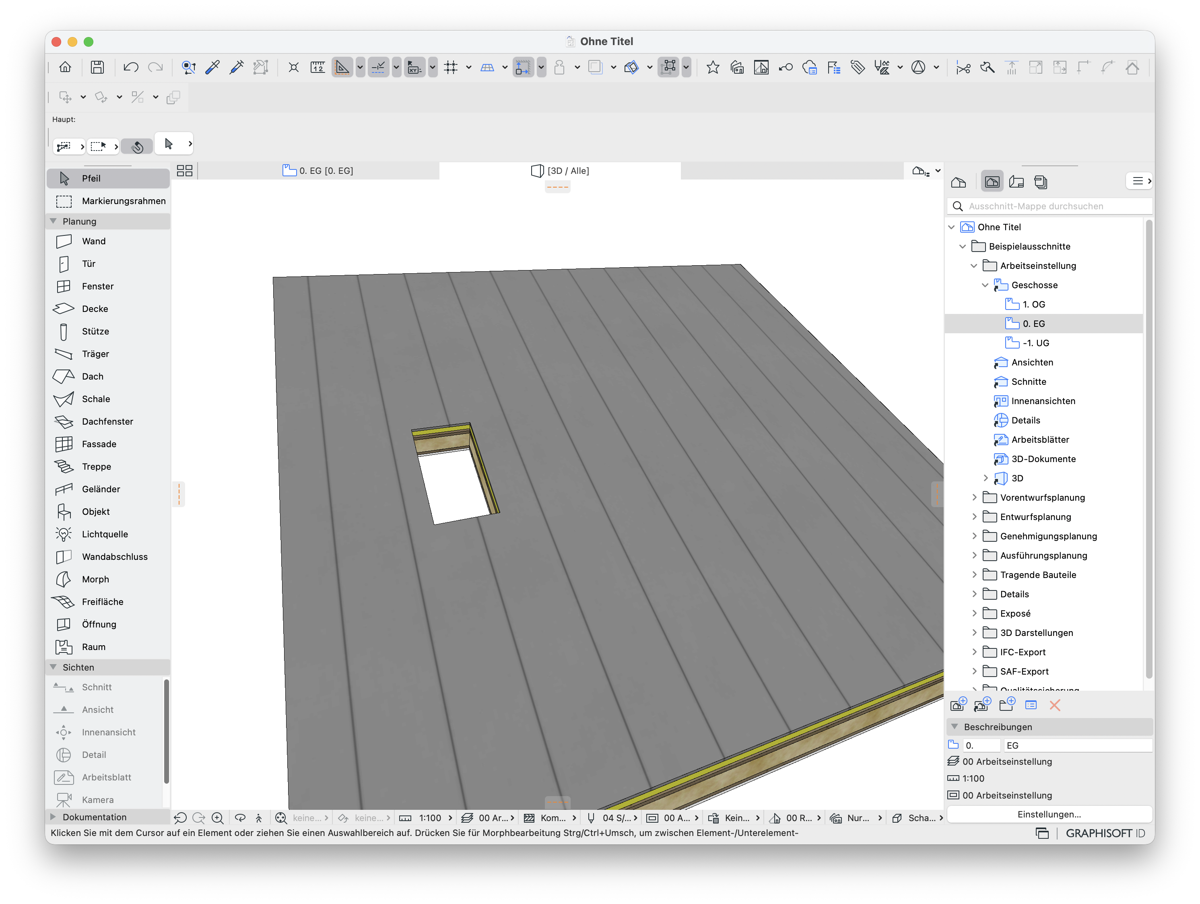Select the Träger tool
The width and height of the screenshot is (1200, 904).
(108, 354)
